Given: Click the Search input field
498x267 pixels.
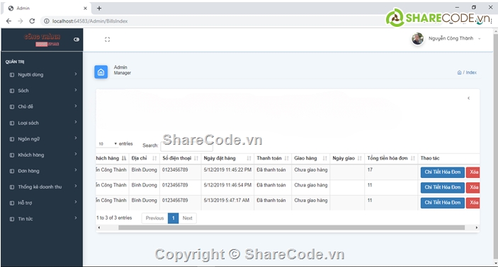Looking at the screenshot, I should point(187,146).
